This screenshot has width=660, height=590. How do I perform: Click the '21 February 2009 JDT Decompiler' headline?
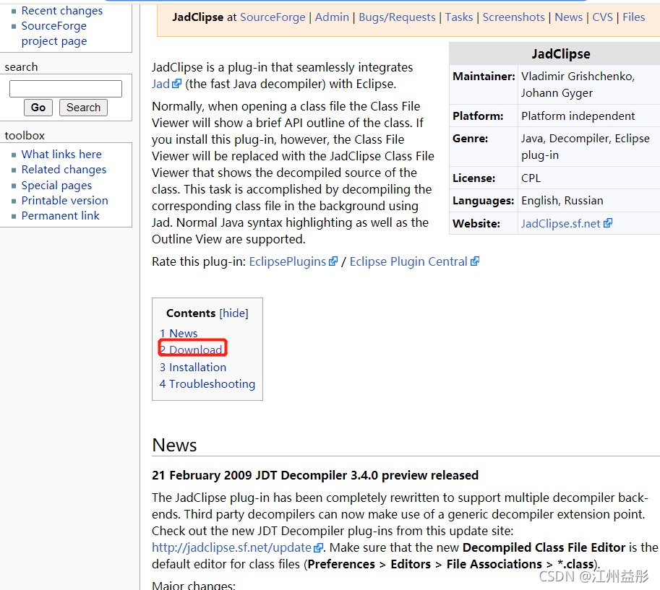tap(315, 475)
